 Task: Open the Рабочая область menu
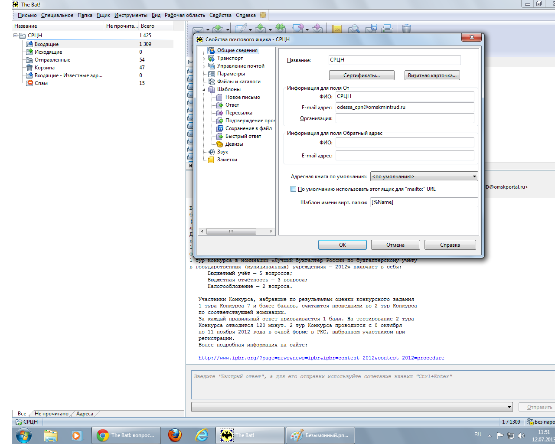[x=185, y=15]
